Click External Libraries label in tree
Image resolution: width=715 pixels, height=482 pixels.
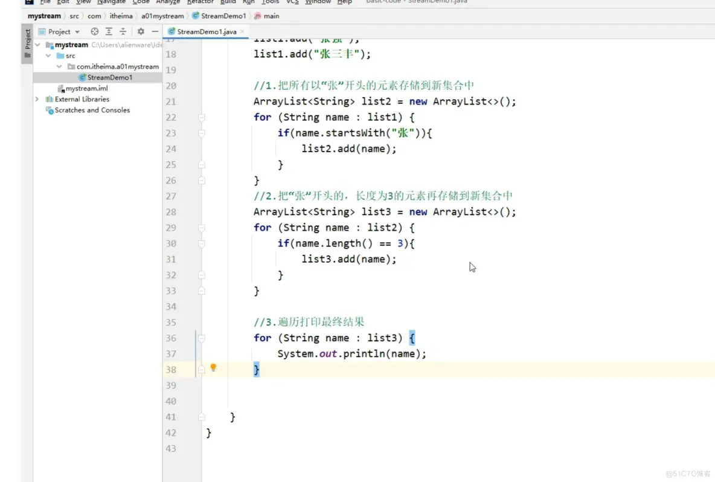coord(82,100)
